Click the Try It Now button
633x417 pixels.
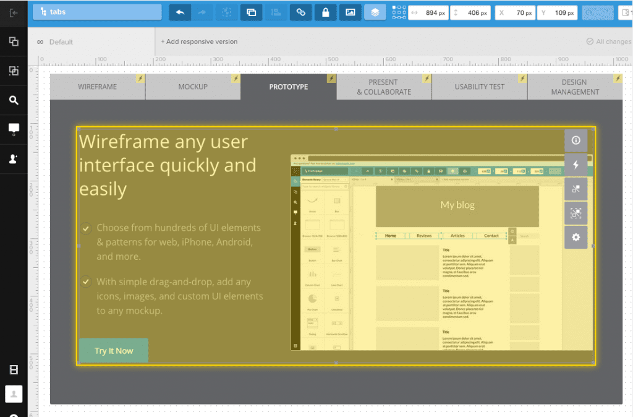coord(114,350)
